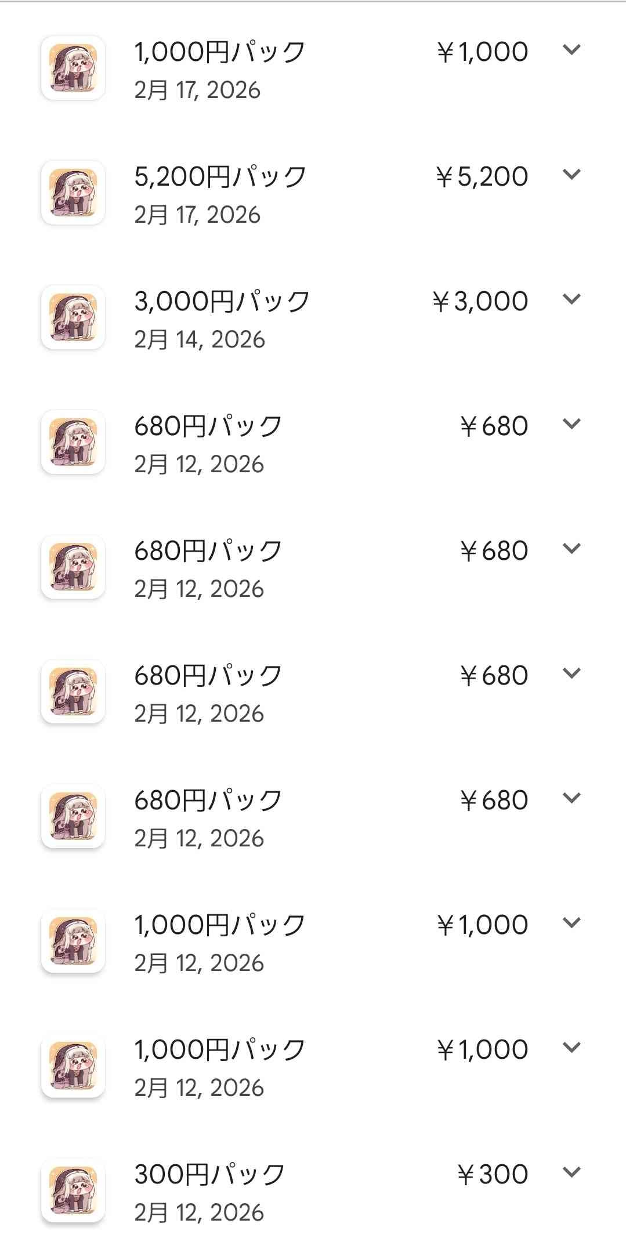Tap the second 680円パック app icon
Viewport: 626px width, 1238px height.
pyautogui.click(x=73, y=567)
